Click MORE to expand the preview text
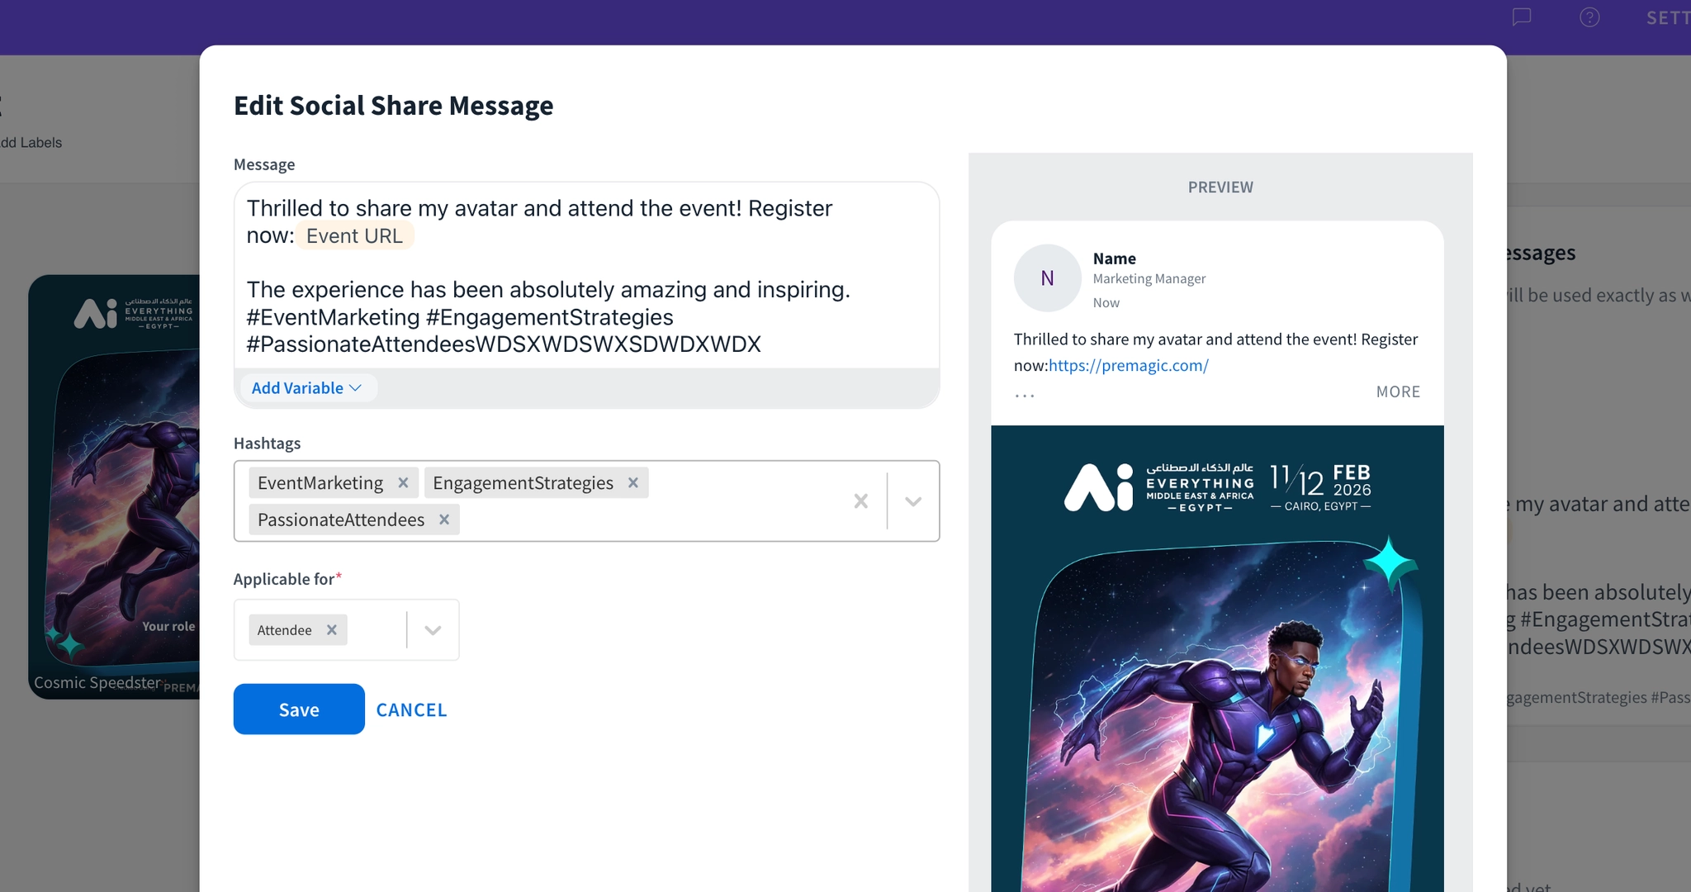 (x=1397, y=392)
